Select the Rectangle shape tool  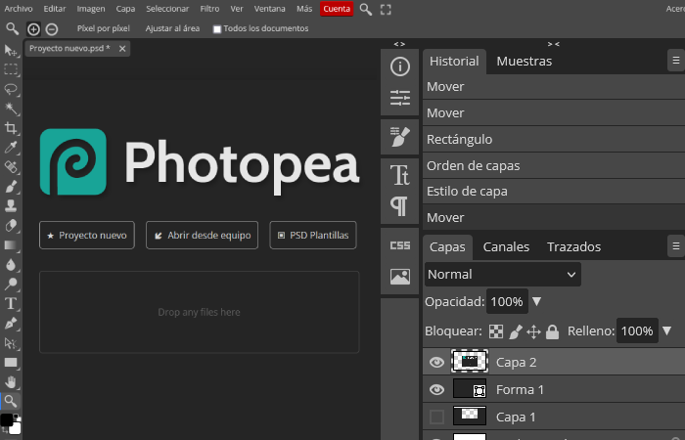(x=11, y=363)
